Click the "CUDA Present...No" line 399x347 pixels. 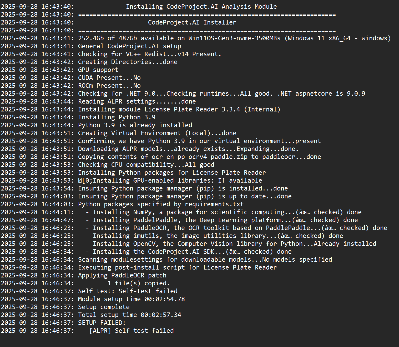coord(109,78)
